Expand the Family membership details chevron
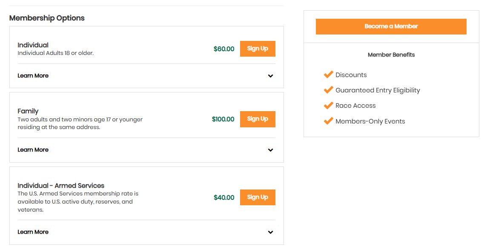487x247 pixels. point(270,150)
